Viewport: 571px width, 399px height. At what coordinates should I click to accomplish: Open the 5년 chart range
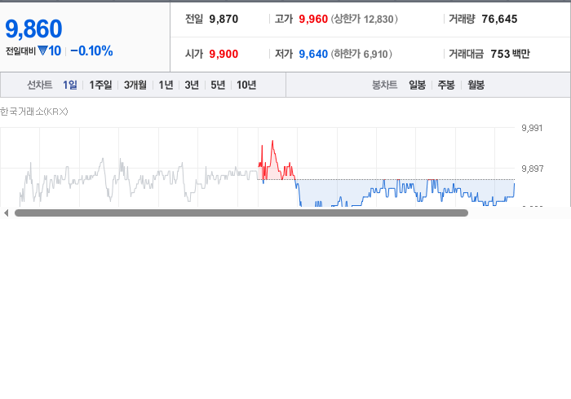click(x=218, y=85)
